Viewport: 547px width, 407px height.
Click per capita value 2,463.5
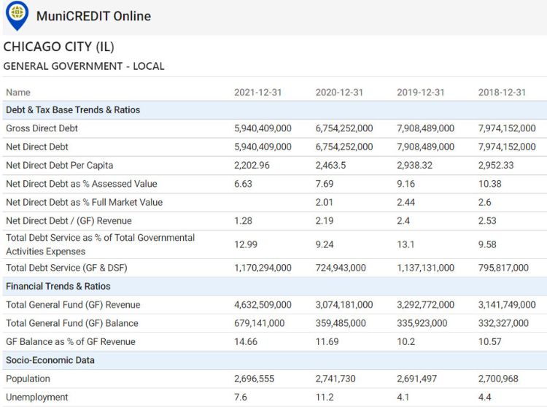330,166
